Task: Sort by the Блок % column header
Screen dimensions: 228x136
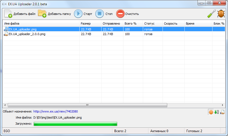Action: pos(219,23)
